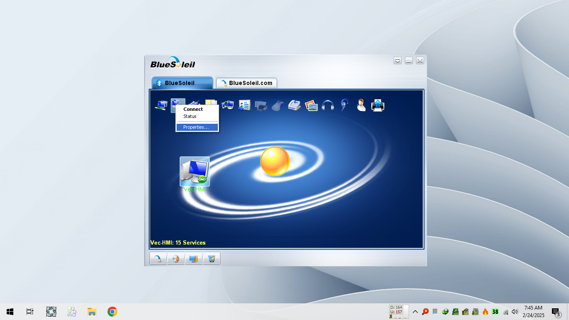Viewport: 569px width, 320px height.
Task: Click the D: 164 U: 157 network meter
Action: (x=399, y=312)
